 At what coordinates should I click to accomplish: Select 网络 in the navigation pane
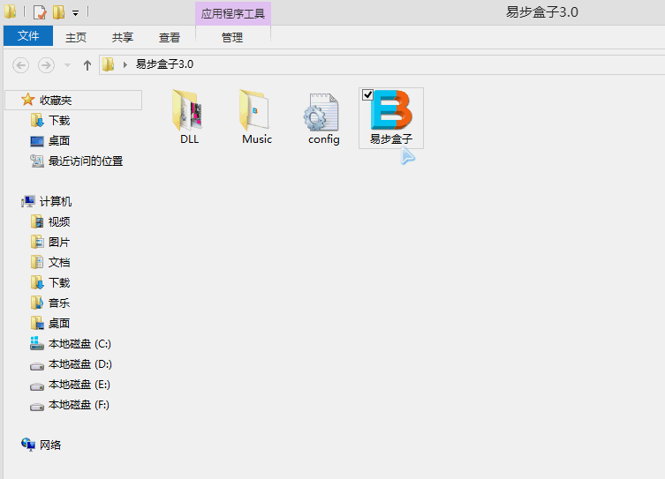[50, 445]
